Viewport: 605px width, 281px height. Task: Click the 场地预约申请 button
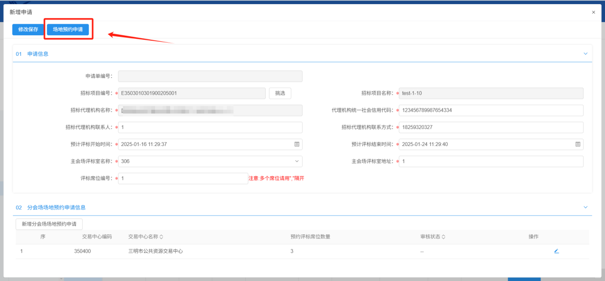point(68,29)
